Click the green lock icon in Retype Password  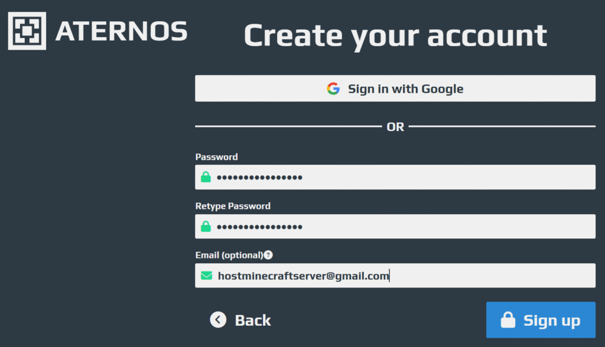206,226
